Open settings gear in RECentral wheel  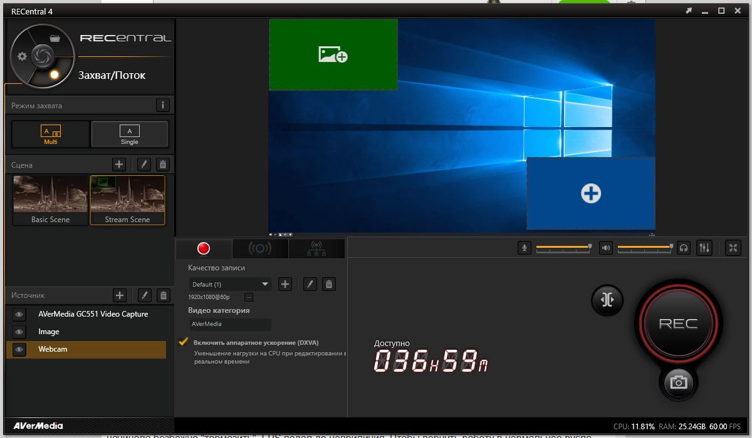point(23,56)
